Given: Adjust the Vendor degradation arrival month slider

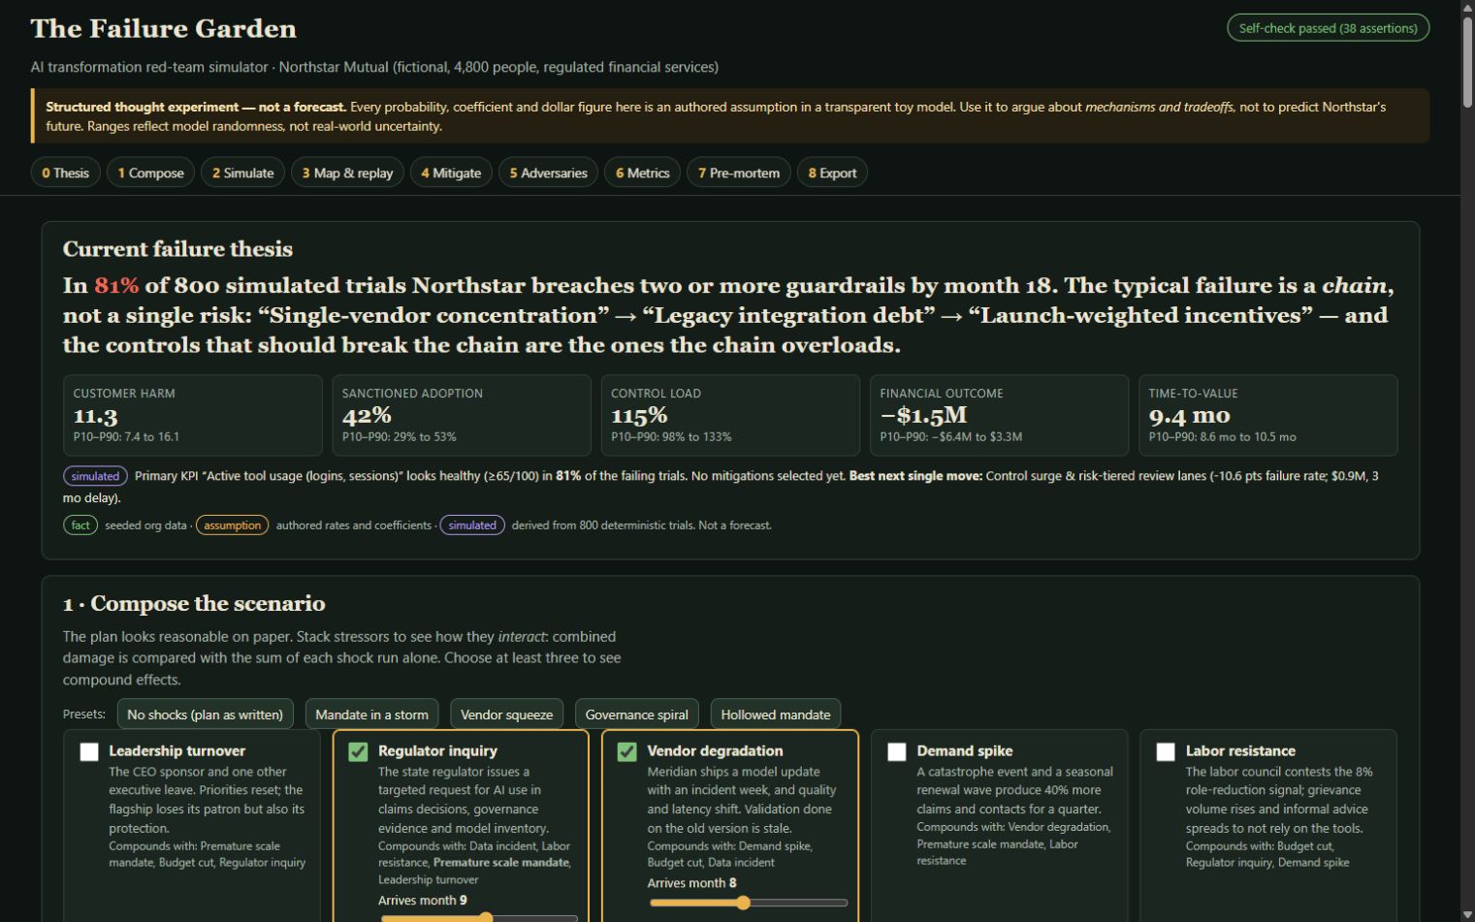Looking at the screenshot, I should [748, 903].
